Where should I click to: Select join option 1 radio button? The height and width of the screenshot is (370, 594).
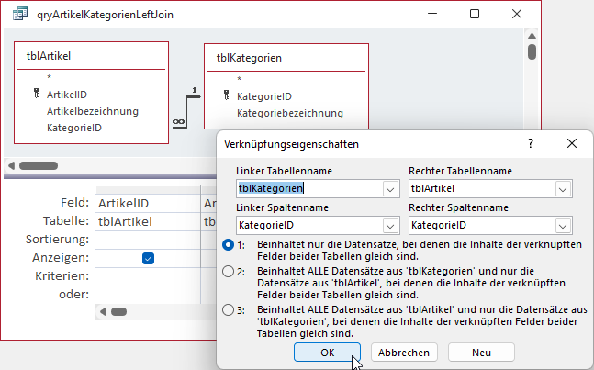pos(228,246)
